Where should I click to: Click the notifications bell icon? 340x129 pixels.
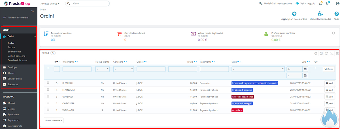coord(320,4)
